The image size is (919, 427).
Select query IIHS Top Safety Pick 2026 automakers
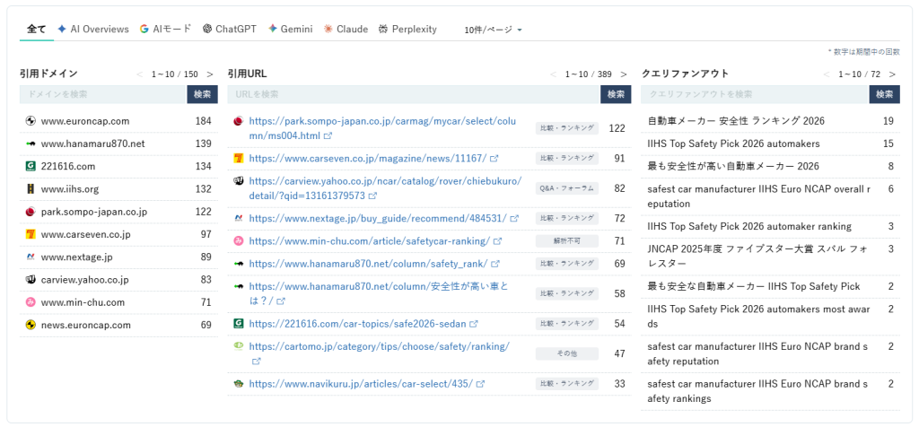point(734,144)
